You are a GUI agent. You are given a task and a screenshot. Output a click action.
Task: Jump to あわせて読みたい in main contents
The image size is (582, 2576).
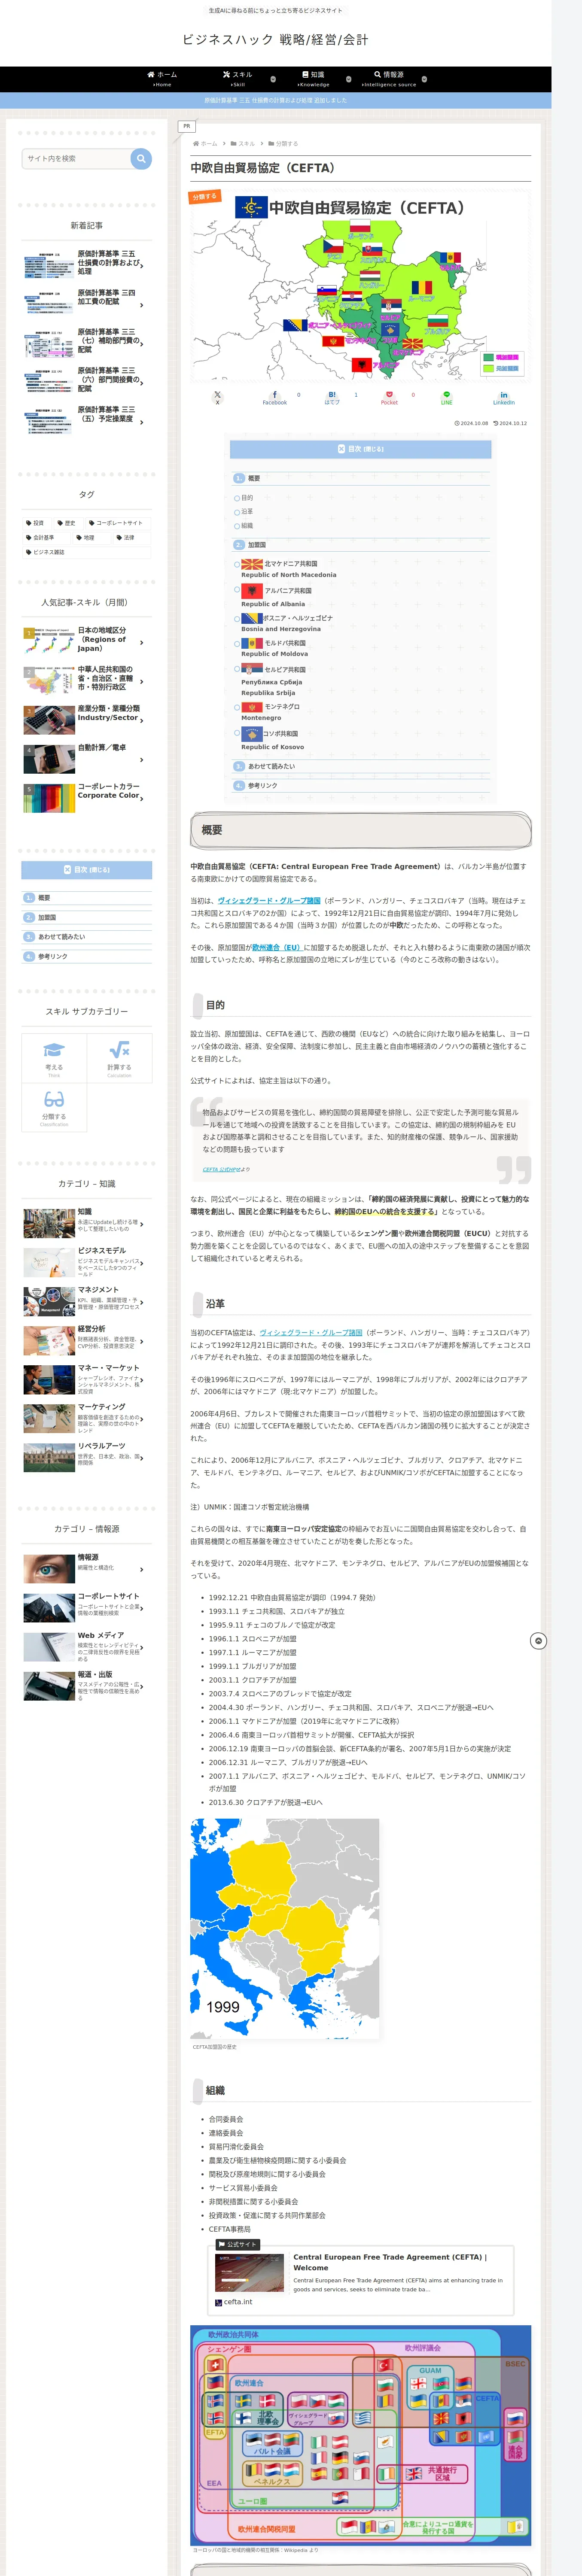(271, 767)
